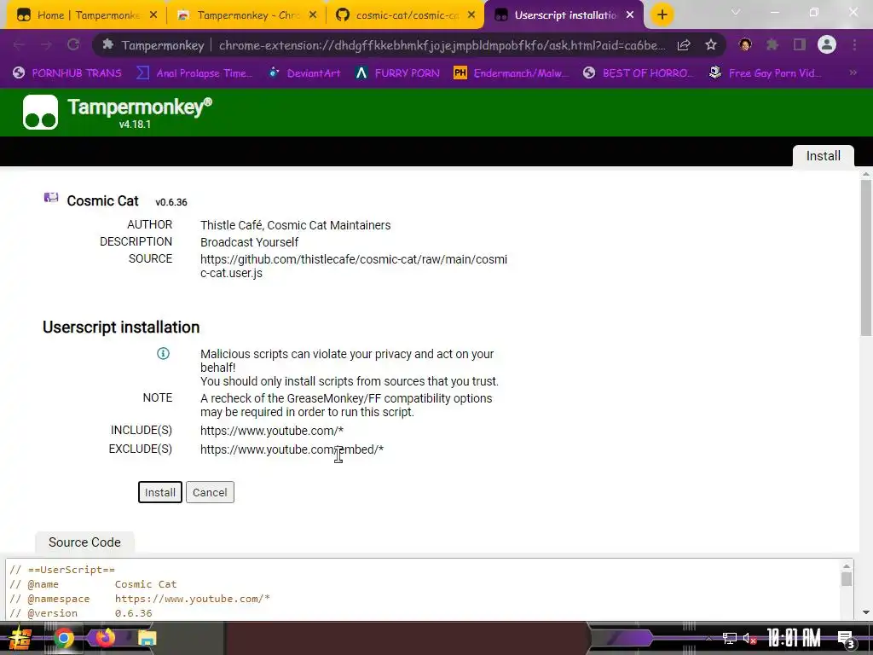Open File Explorer from the taskbar
This screenshot has width=873, height=655.
pos(147,638)
